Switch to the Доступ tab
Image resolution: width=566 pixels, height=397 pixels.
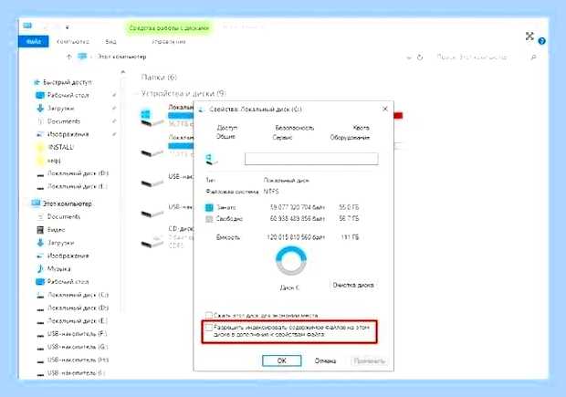point(227,128)
